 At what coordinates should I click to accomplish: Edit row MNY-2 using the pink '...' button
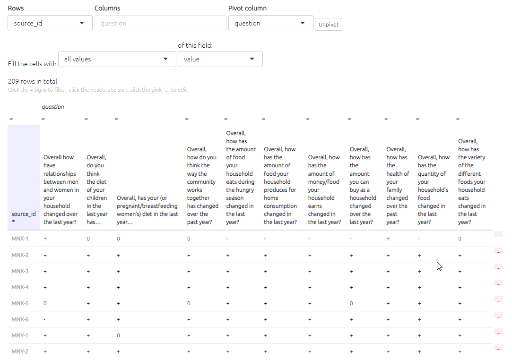(498, 348)
